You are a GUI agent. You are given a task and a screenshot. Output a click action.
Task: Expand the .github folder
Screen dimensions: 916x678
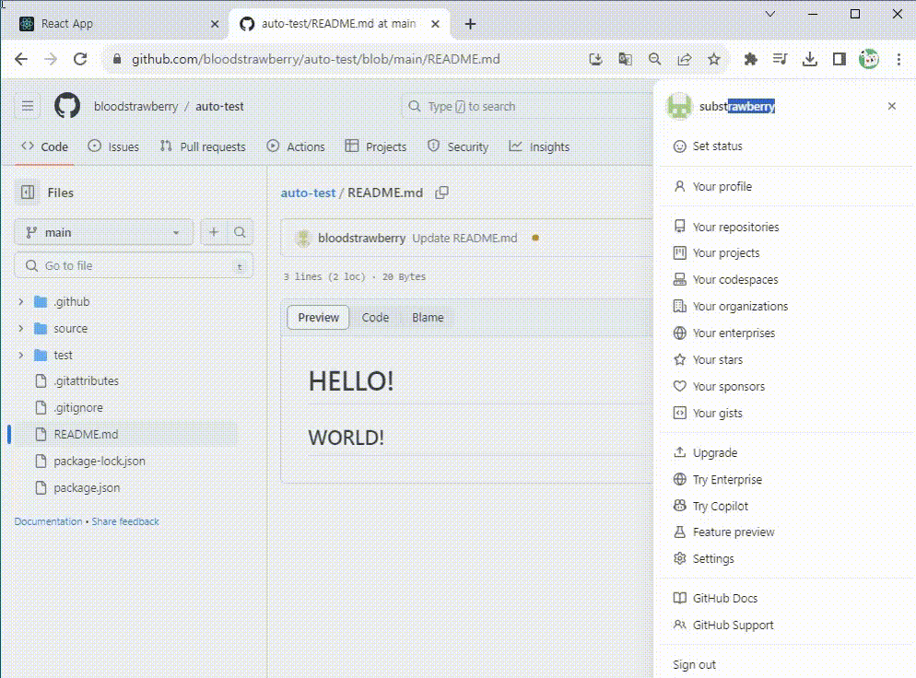click(21, 301)
